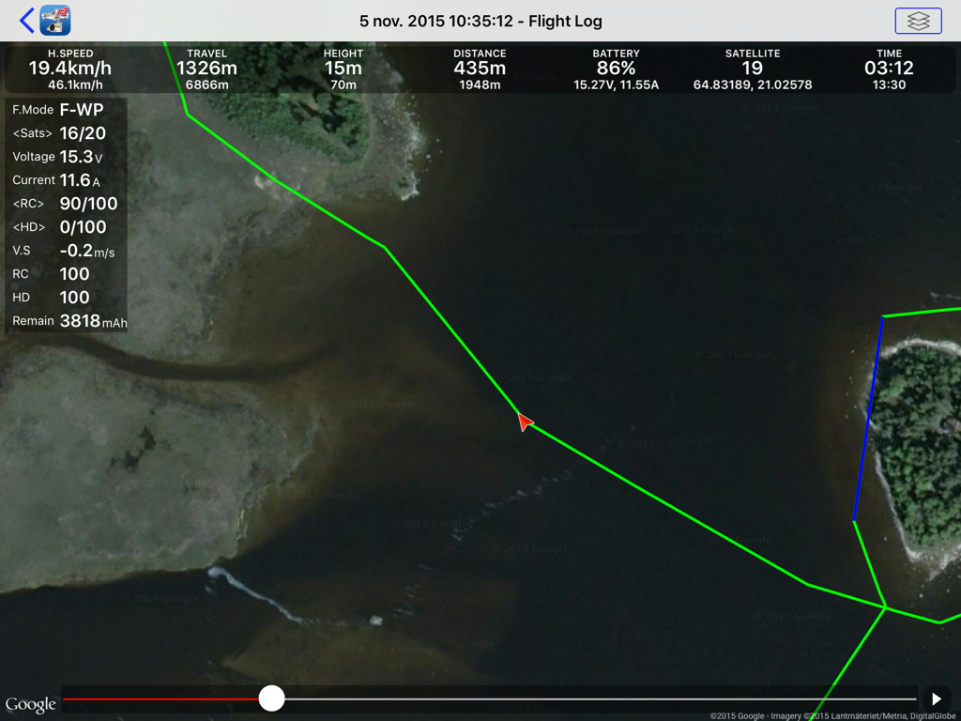Click the played red timeline portion
This screenshot has height=721, width=961.
[x=161, y=698]
